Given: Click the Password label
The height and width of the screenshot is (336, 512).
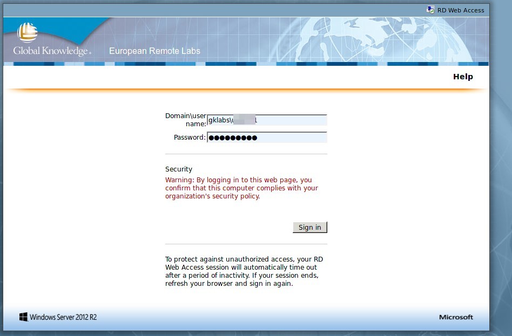Looking at the screenshot, I should coord(190,138).
